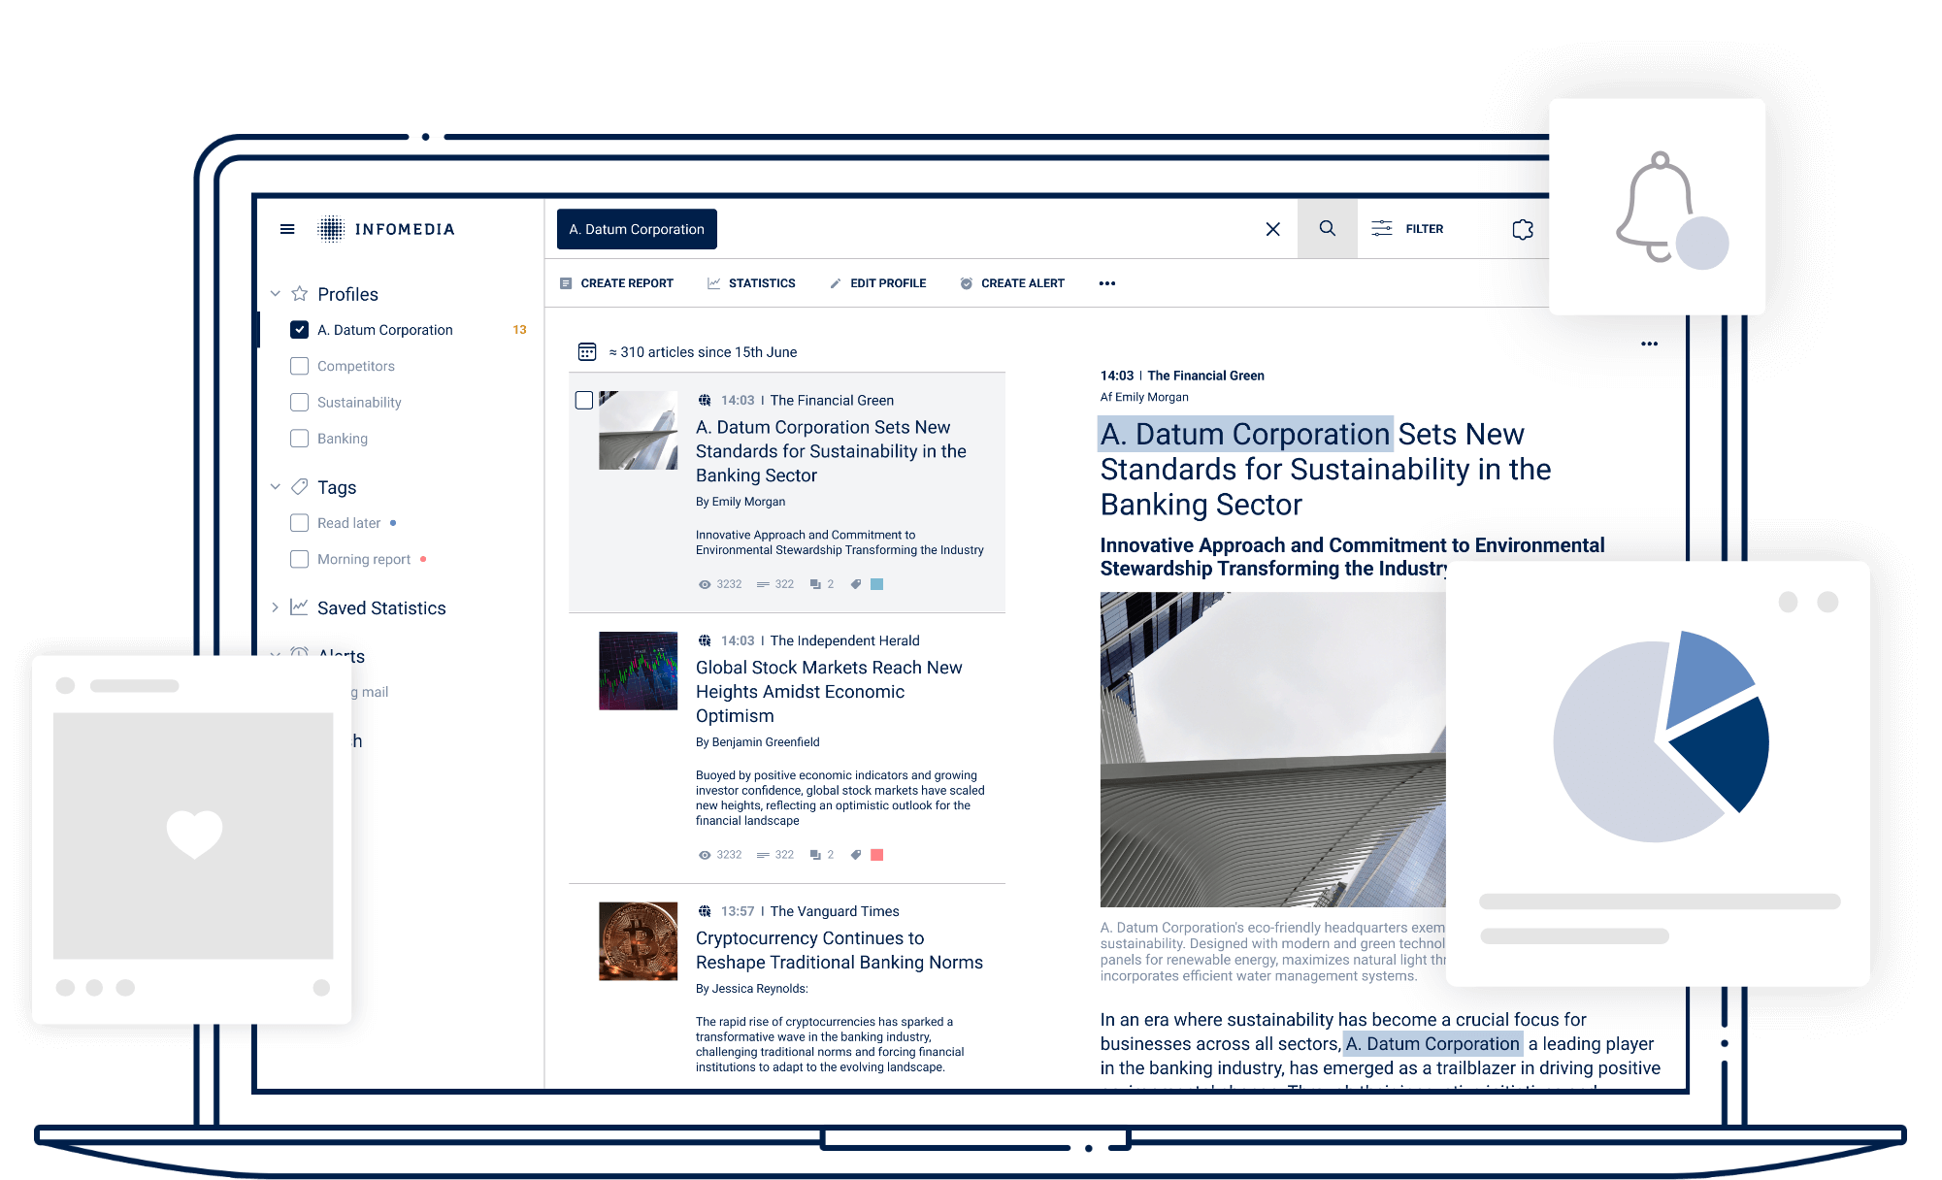Expand the Saved Statistics section
Image resolution: width=1942 pixels, height=1180 pixels.
(x=275, y=607)
